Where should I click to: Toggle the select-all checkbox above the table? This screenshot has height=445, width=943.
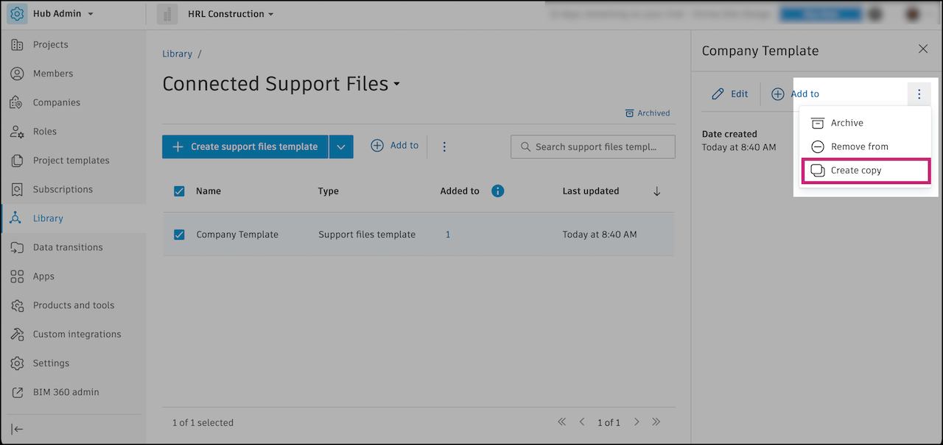[179, 191]
